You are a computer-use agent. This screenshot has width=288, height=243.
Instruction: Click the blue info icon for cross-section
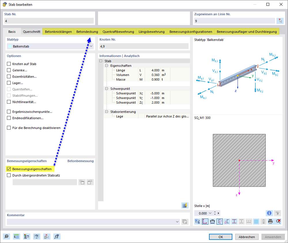(269, 213)
